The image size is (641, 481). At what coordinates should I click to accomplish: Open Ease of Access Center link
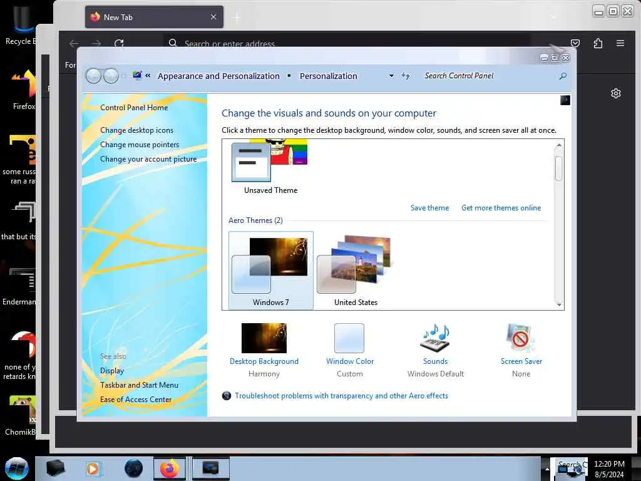[136, 399]
